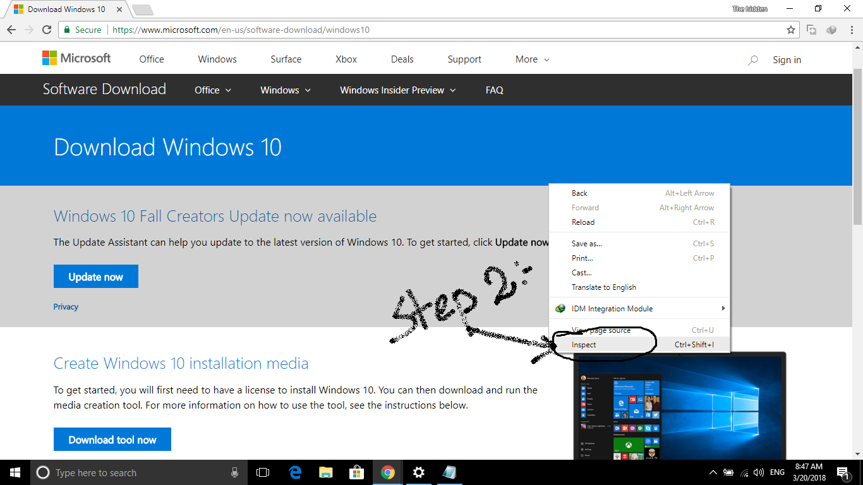This screenshot has width=863, height=485.
Task: Click the 'The hidden' profile button
Action: tap(750, 9)
